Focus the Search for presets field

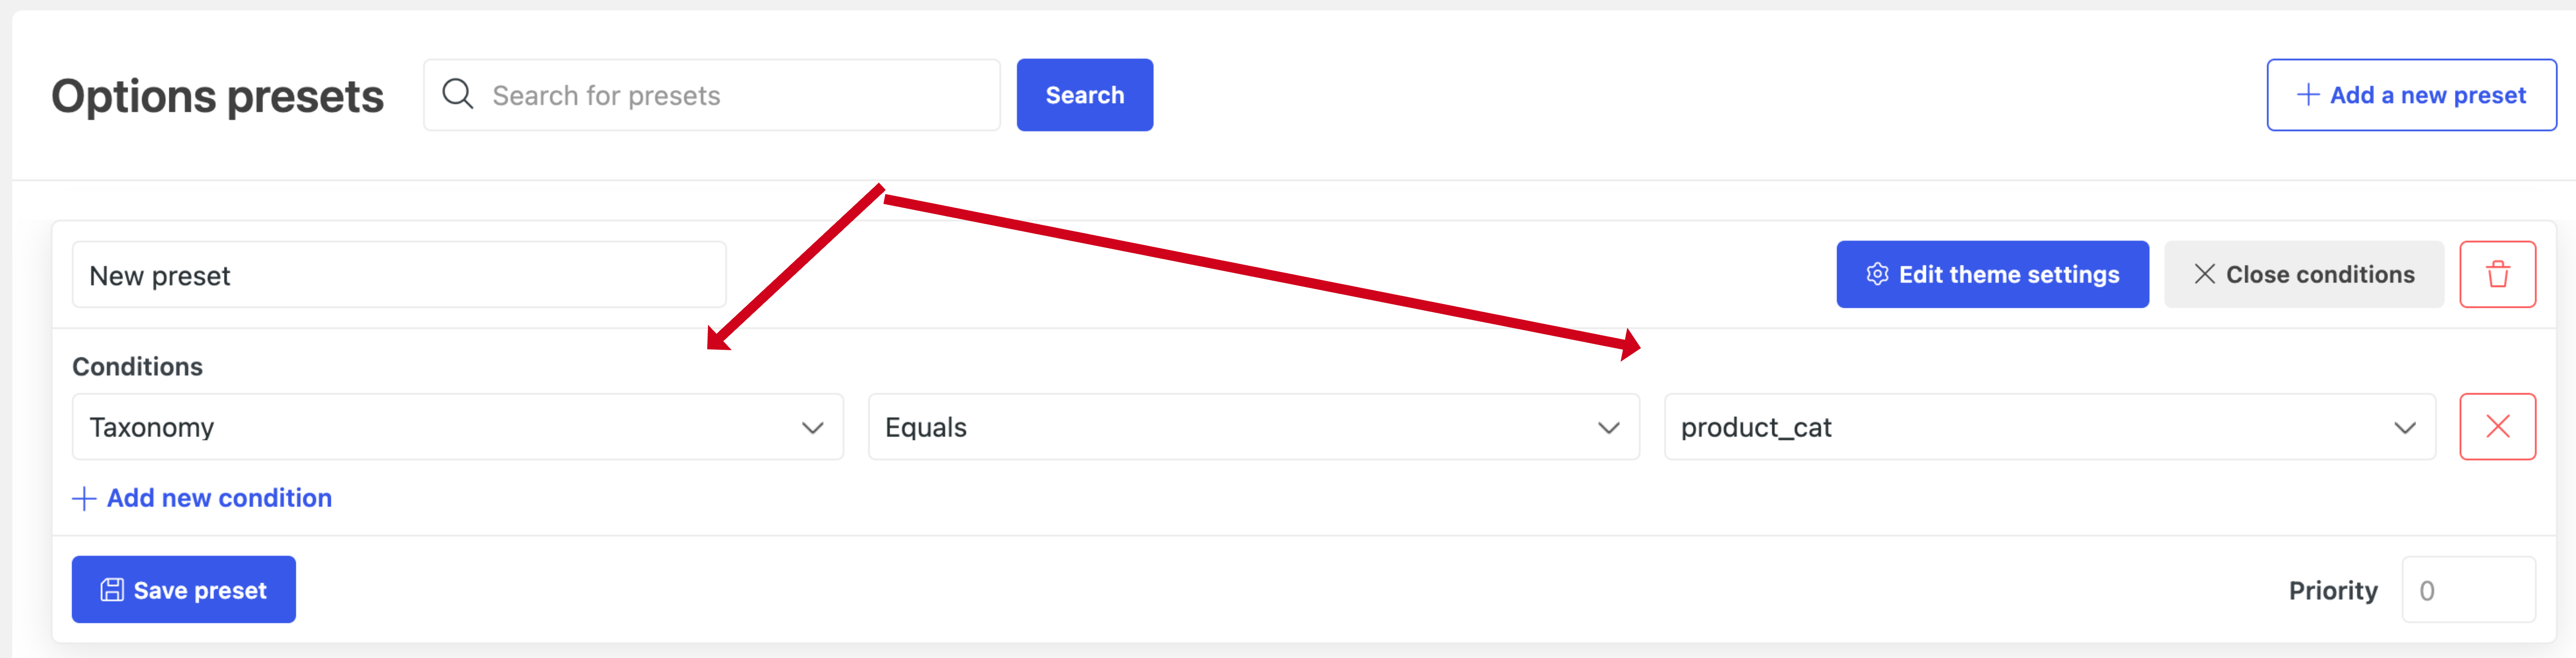click(711, 95)
